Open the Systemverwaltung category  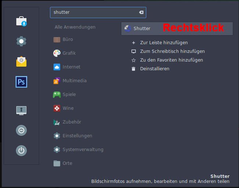click(x=78, y=150)
